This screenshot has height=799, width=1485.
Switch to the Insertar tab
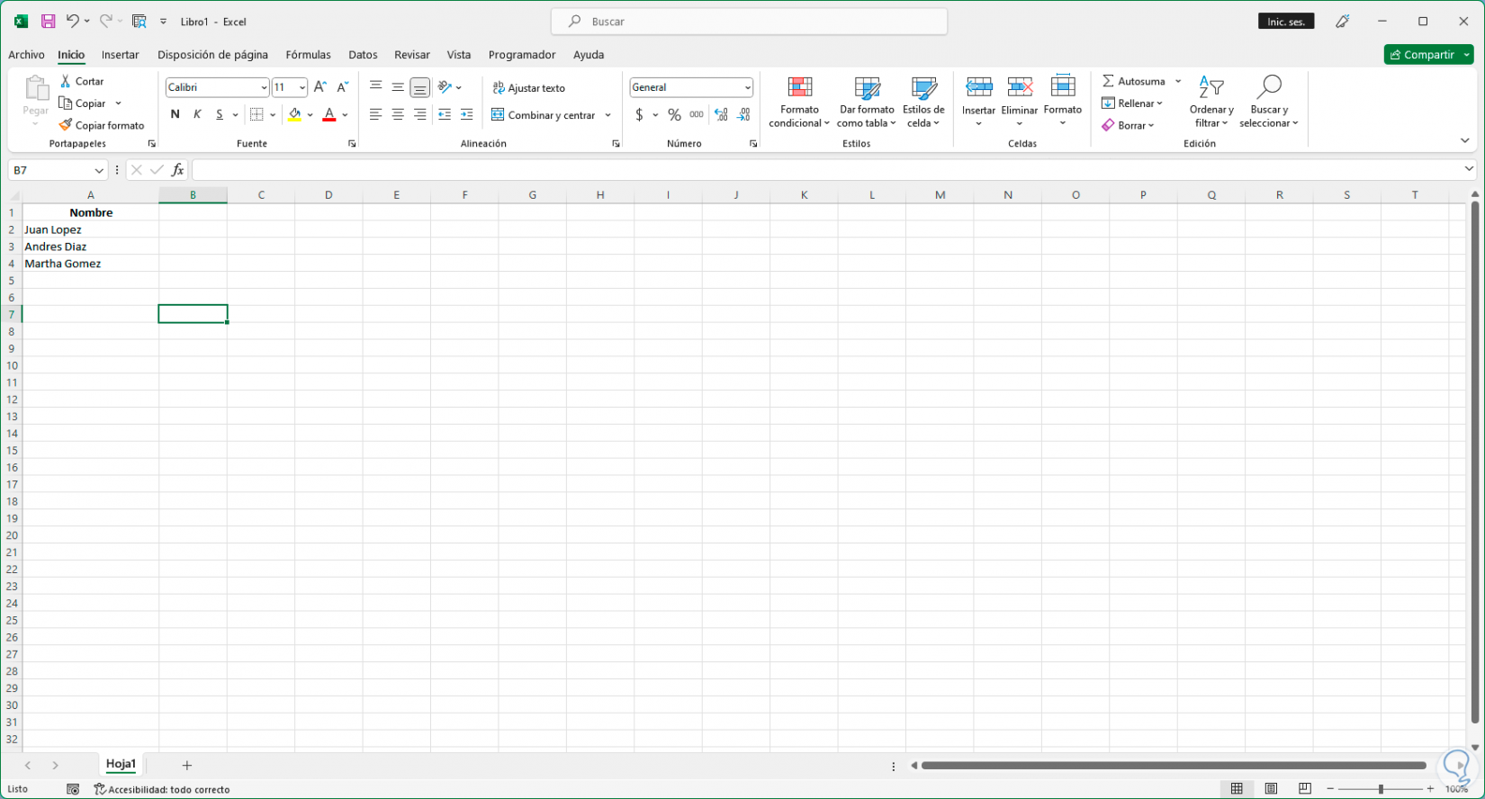click(x=121, y=55)
